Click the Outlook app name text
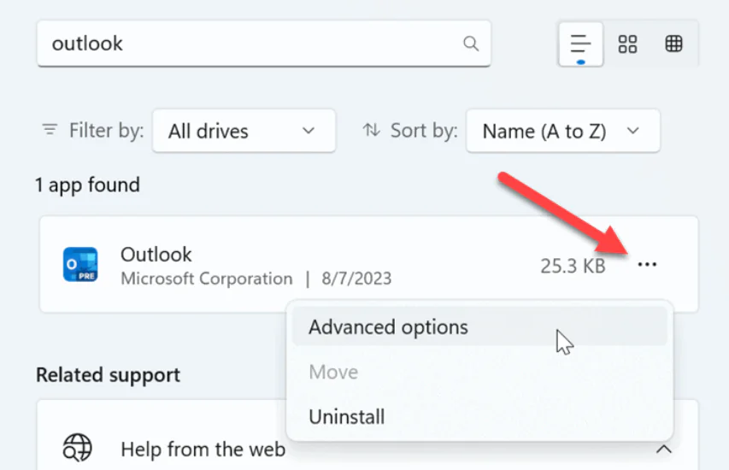This screenshot has height=470, width=729. [156, 254]
